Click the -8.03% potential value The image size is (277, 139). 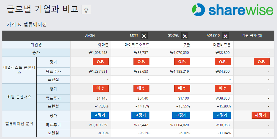click(103, 133)
